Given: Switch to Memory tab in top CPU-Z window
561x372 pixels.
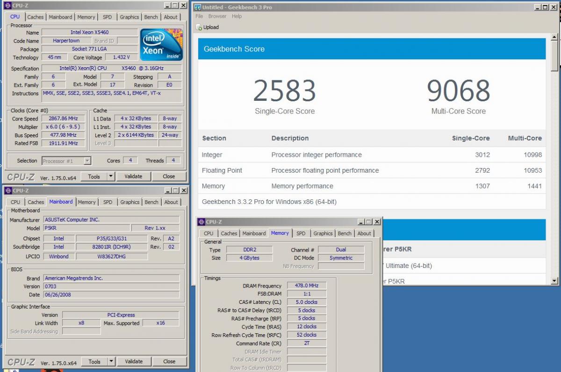Looking at the screenshot, I should click(86, 17).
